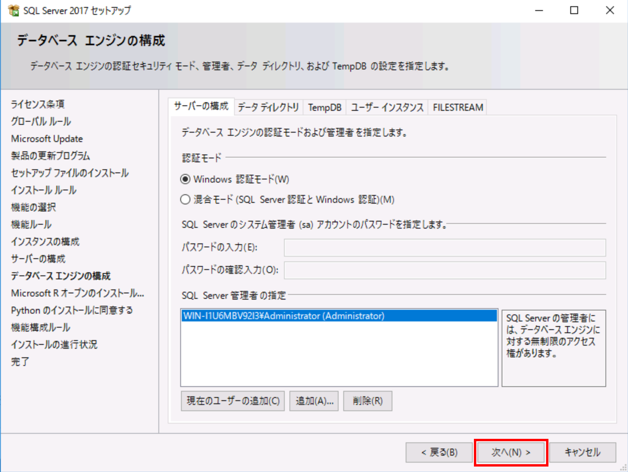628x472 pixels.
Task: Click 機能の選択 step in sidebar
Action: coord(34,207)
